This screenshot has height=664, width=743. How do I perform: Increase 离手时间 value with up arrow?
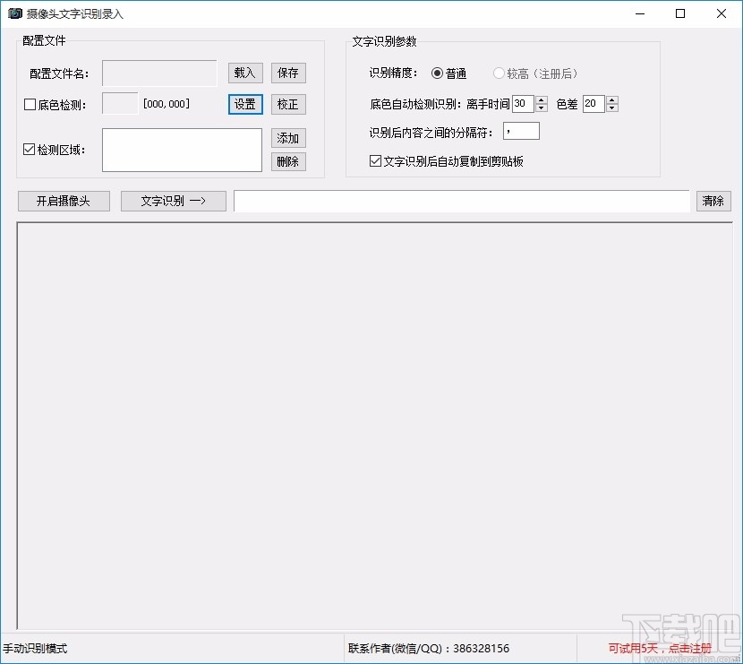pos(541,99)
